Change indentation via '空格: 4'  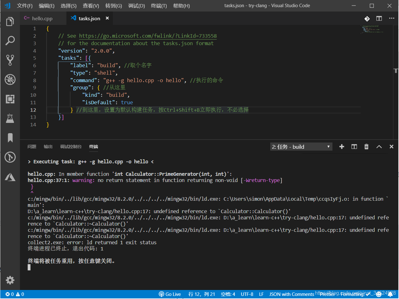[x=228, y=294]
